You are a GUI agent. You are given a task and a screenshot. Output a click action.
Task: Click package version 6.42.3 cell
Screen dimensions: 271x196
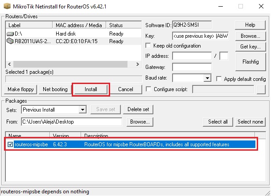(60, 144)
